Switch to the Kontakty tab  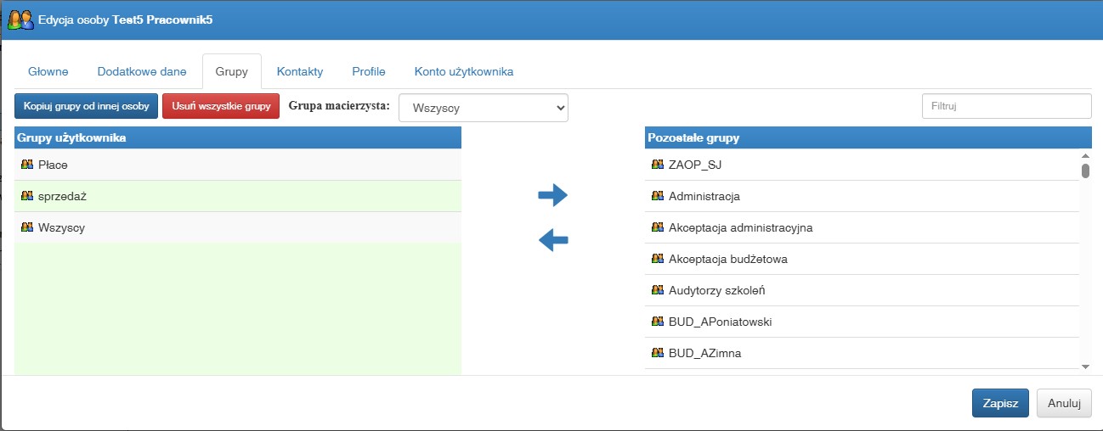[x=300, y=72]
